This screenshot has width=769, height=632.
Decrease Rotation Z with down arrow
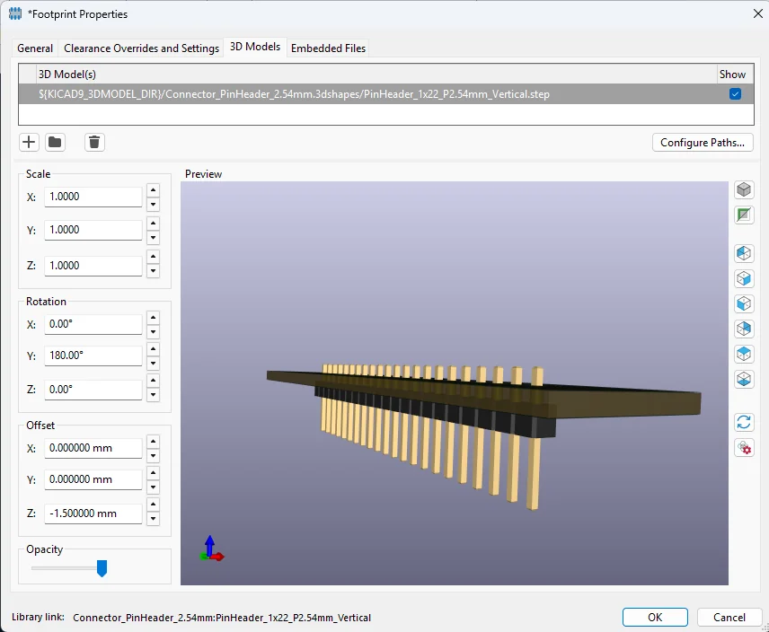(153, 394)
